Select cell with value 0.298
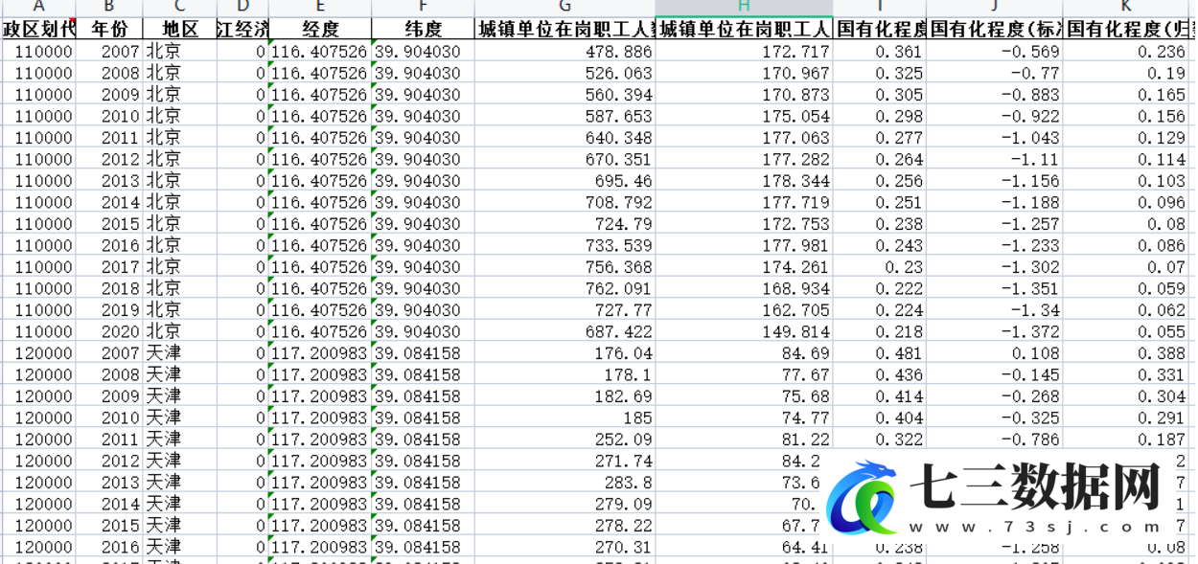 coord(879,116)
